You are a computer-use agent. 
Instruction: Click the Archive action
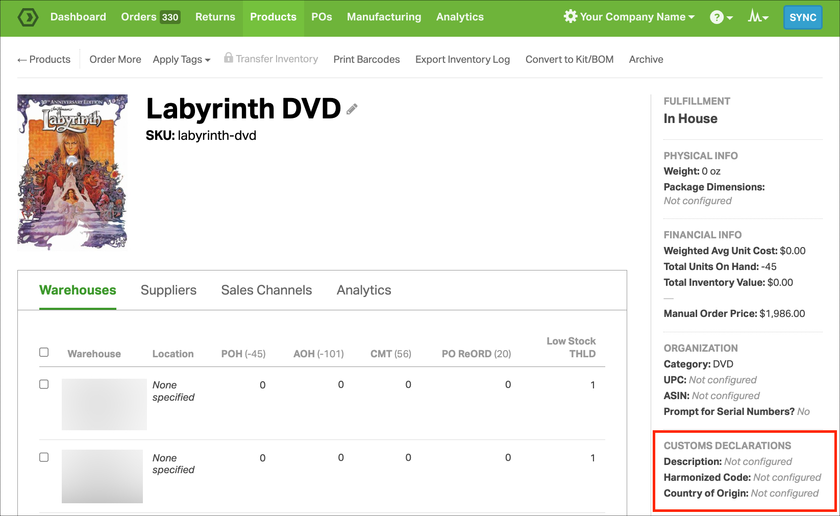click(646, 59)
